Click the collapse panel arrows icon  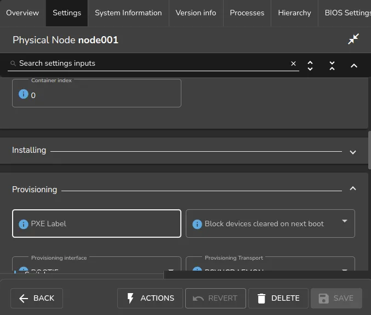353,39
